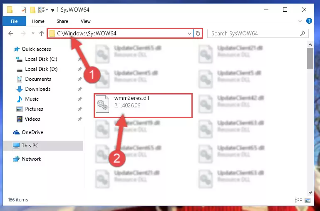Open the recent locations dropdown arrow
320x211 pixels.
[33, 33]
